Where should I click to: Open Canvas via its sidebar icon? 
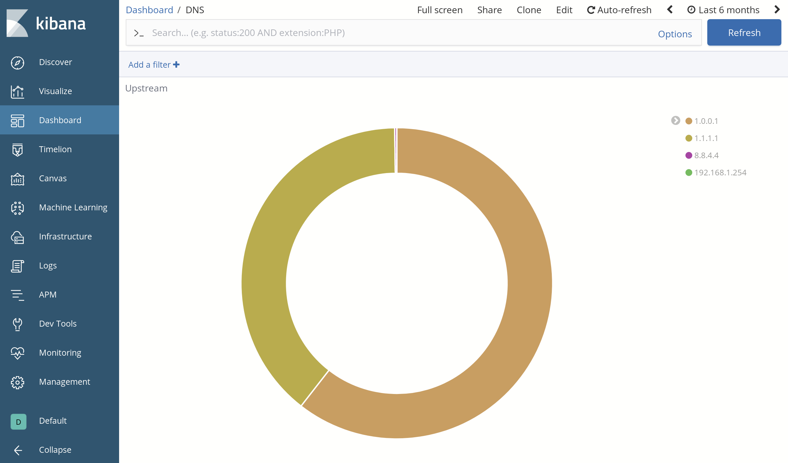click(x=18, y=179)
